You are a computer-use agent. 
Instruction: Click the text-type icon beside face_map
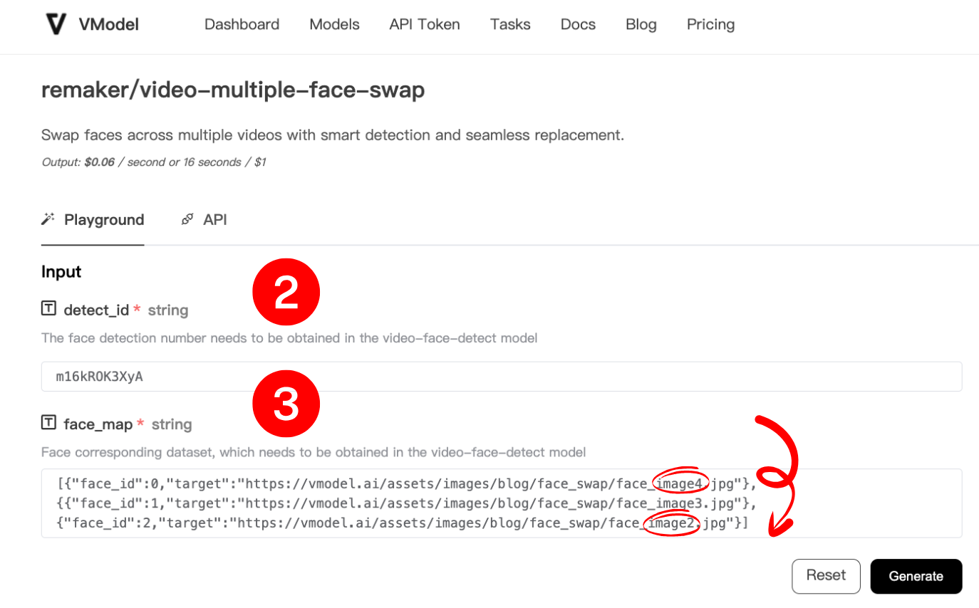point(48,424)
